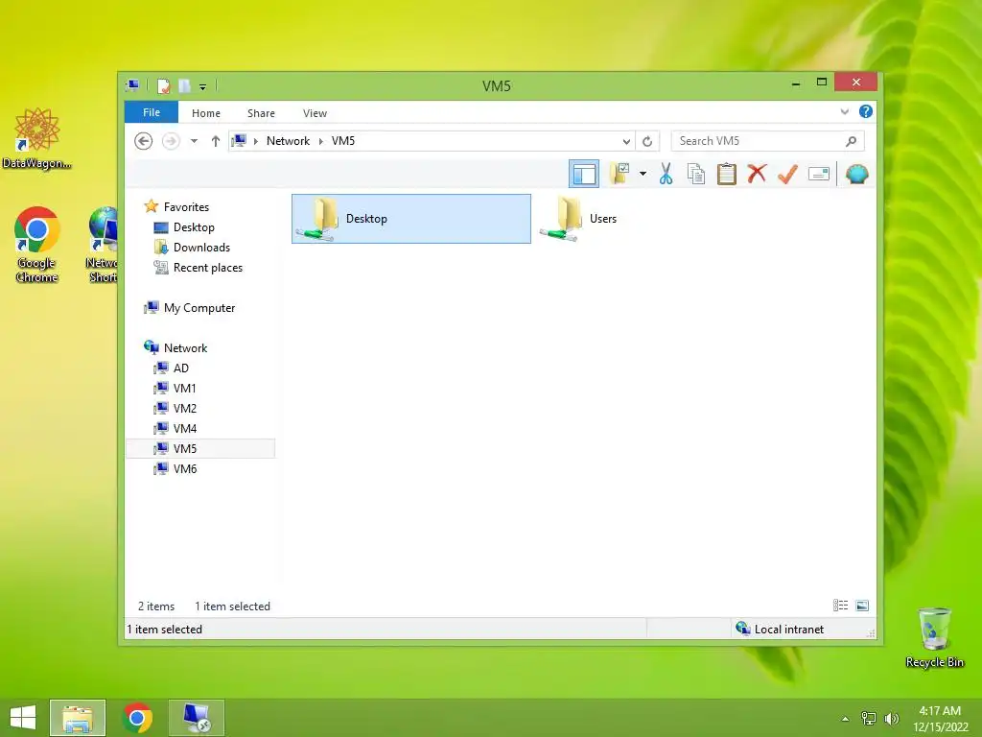The height and width of the screenshot is (737, 982).
Task: Switch to the Home ribbon tab
Action: coord(206,113)
